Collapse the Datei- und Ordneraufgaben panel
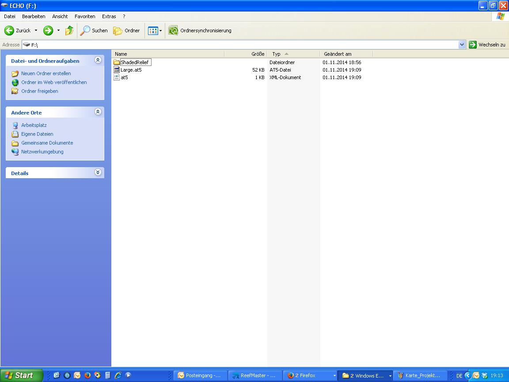 click(x=98, y=60)
